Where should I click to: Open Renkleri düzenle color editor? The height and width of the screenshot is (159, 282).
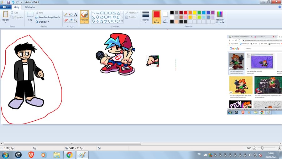220,17
